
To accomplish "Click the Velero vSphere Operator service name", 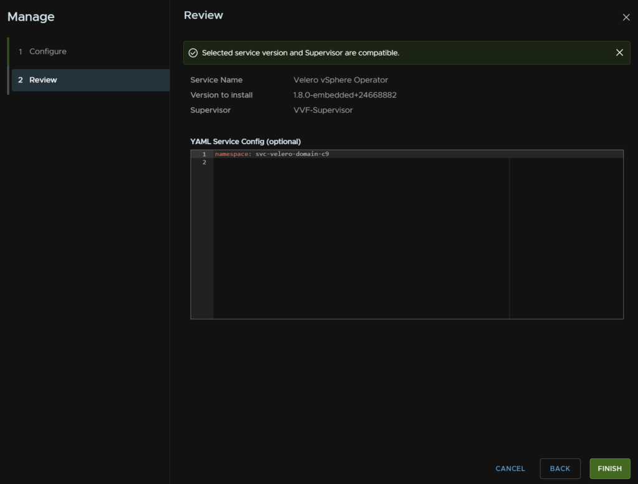I will tap(341, 80).
